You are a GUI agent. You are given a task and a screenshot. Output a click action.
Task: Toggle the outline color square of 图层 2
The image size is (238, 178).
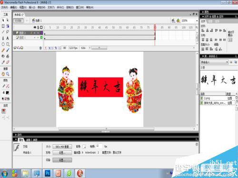click(41, 33)
